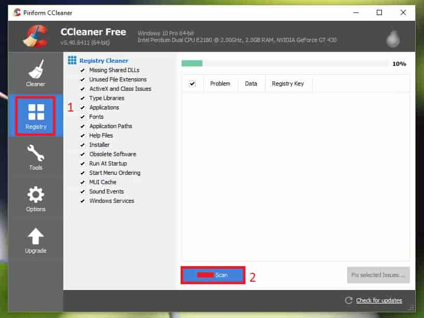
Task: Click the Registry Cleaner grid icon
Action: click(x=72, y=60)
